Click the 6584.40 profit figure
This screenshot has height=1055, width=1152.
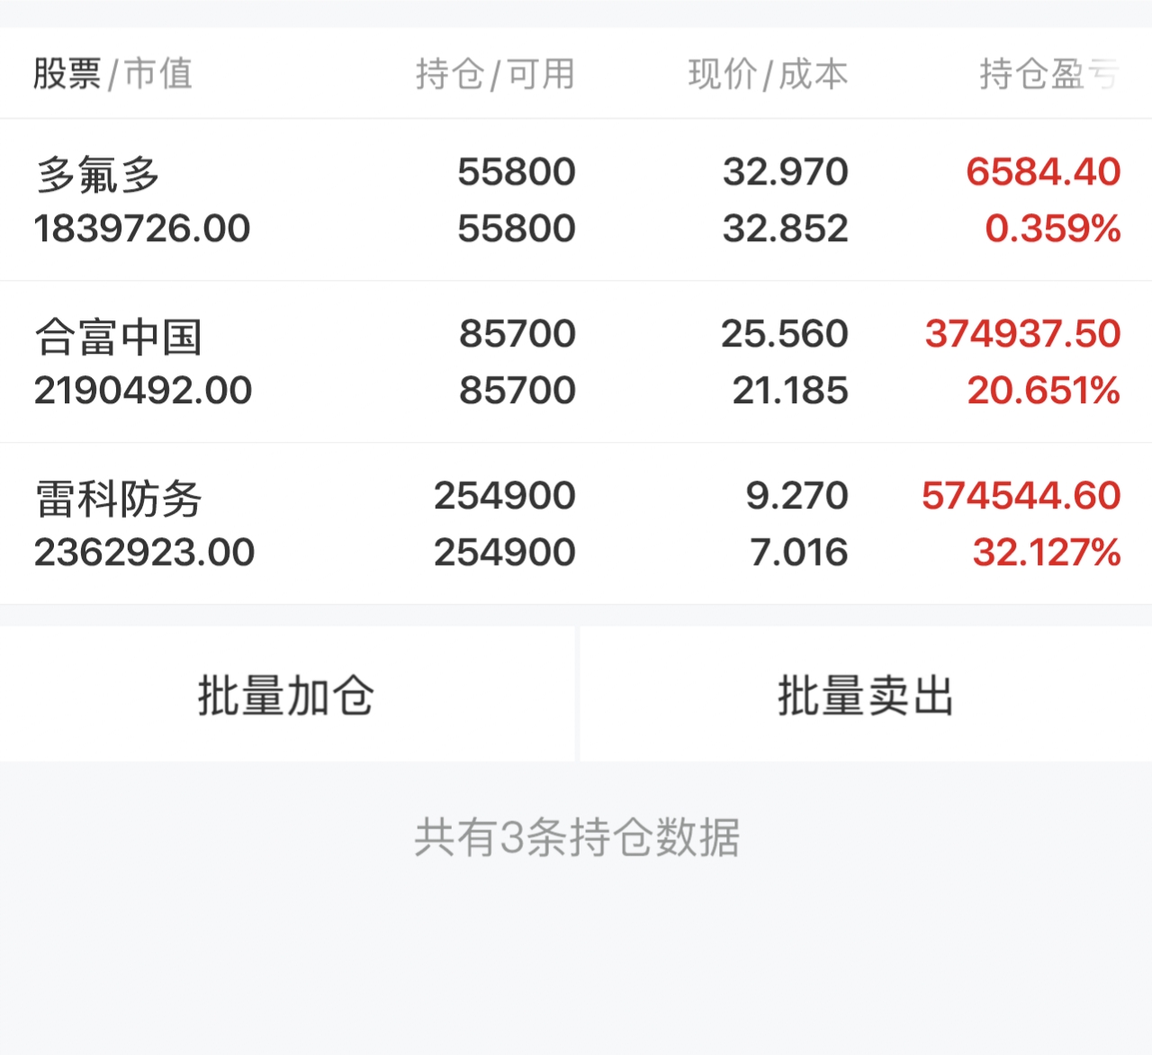[1043, 172]
